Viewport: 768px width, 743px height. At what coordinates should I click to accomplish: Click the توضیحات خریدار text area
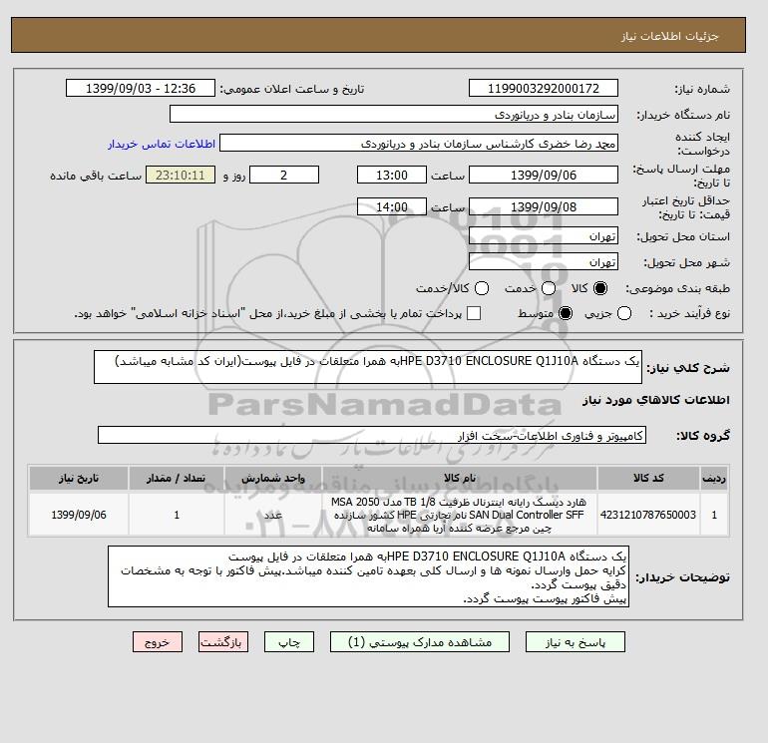pyautogui.click(x=368, y=576)
